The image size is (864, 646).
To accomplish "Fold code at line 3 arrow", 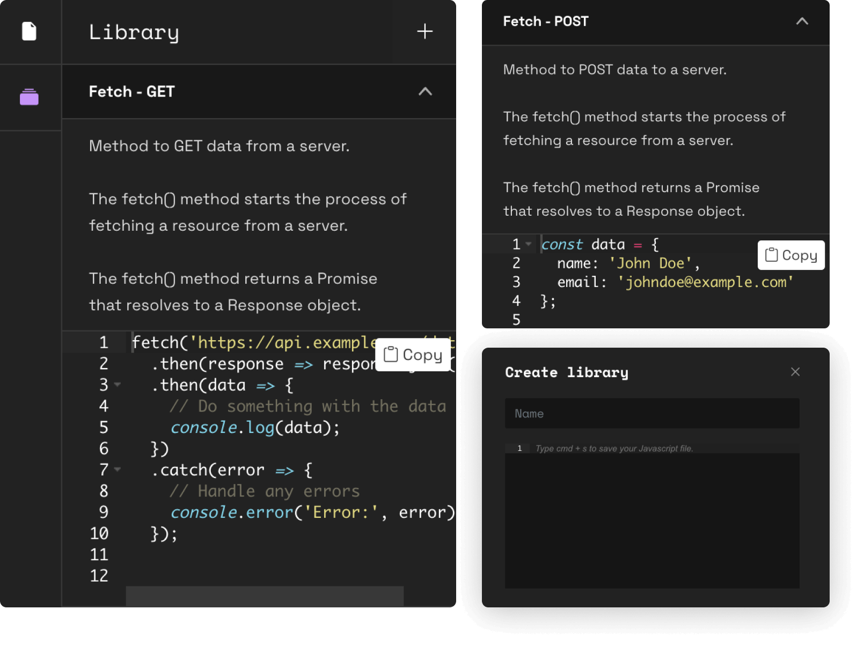I will [x=118, y=385].
